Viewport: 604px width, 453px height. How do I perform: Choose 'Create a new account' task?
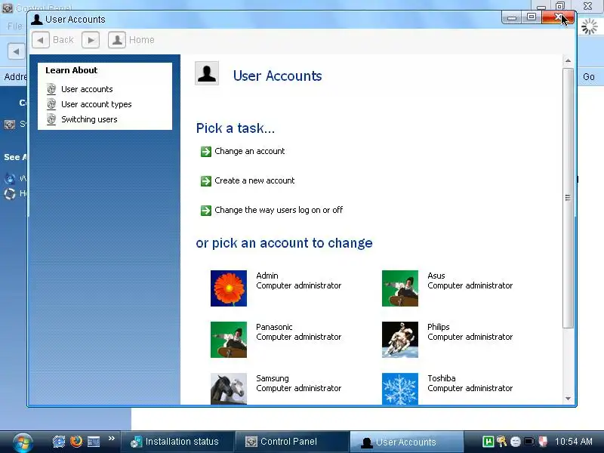[x=254, y=180]
